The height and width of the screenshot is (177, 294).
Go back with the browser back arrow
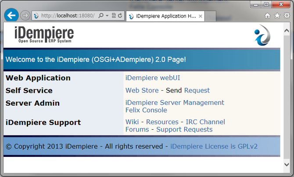point(11,15)
